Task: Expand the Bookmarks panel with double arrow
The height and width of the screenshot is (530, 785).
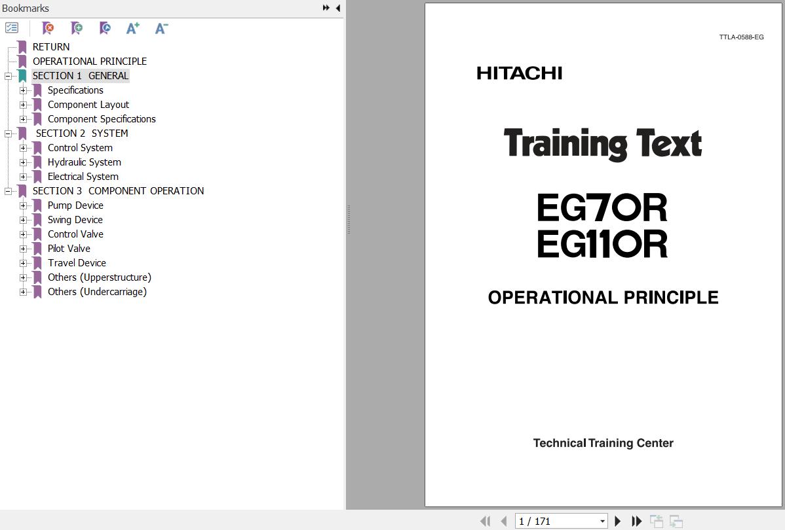Action: tap(326, 8)
